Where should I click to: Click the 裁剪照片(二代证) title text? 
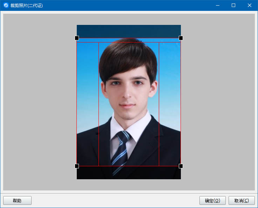(x=27, y=6)
